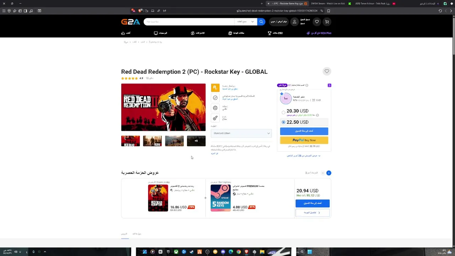
Task: Open the Games menu with gamepad icon
Action: pos(126,33)
